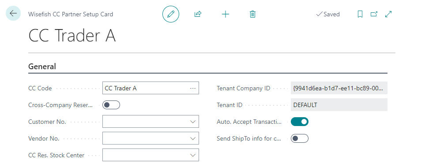This screenshot has height=167, width=425.
Task: Click the CC Code label
Action: (x=40, y=88)
